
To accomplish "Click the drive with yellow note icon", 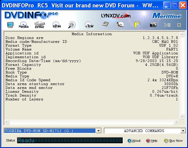I will tap(105, 24).
